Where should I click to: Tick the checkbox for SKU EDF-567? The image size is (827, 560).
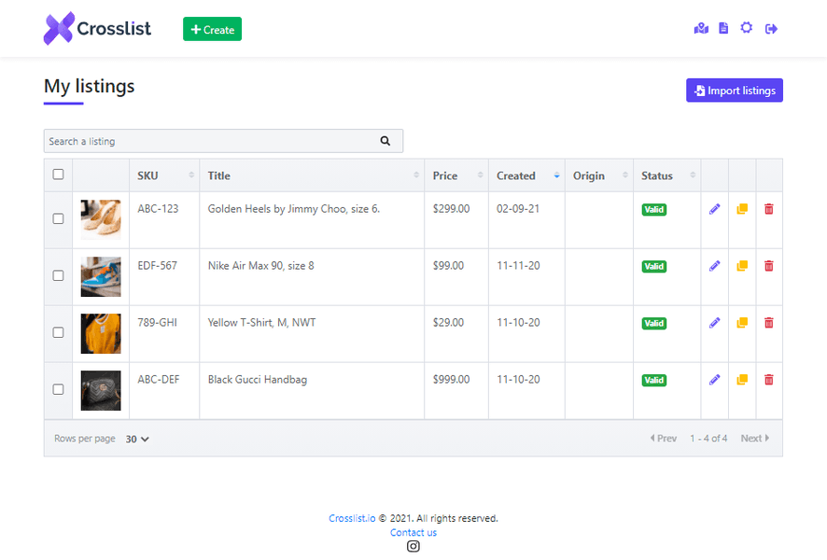tap(58, 275)
